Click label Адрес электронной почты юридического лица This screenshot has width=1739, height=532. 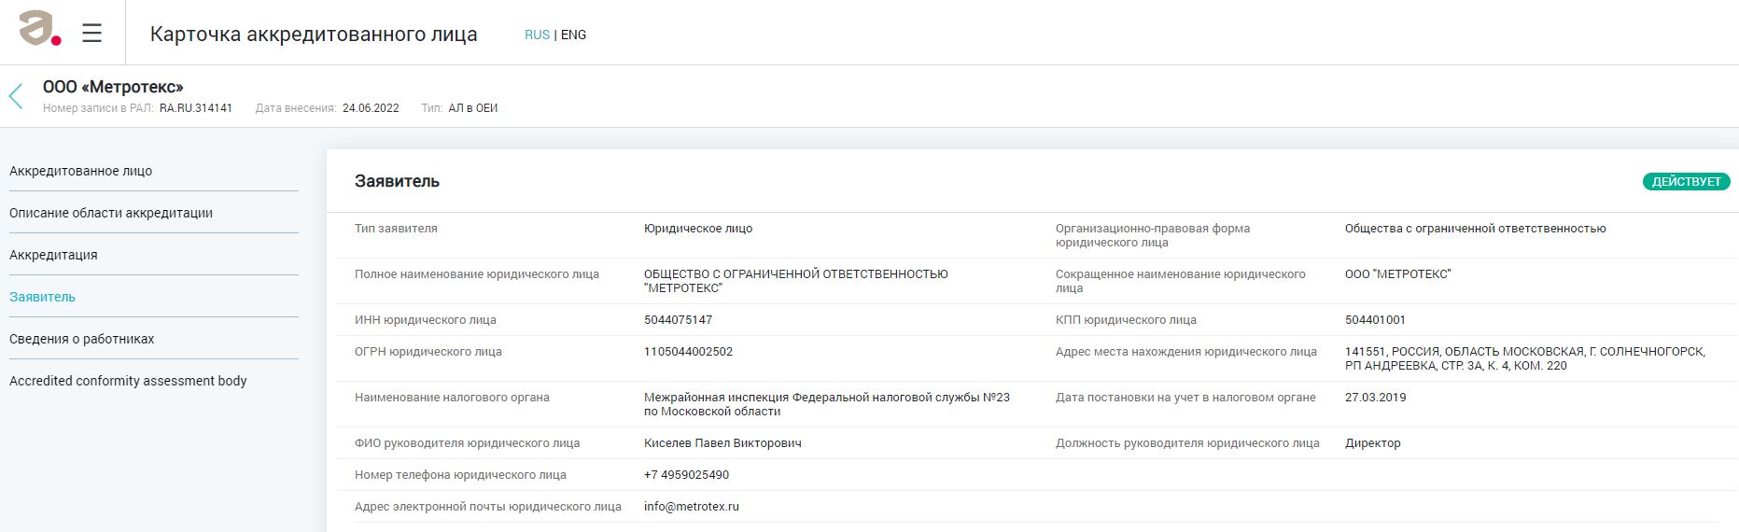point(488,507)
